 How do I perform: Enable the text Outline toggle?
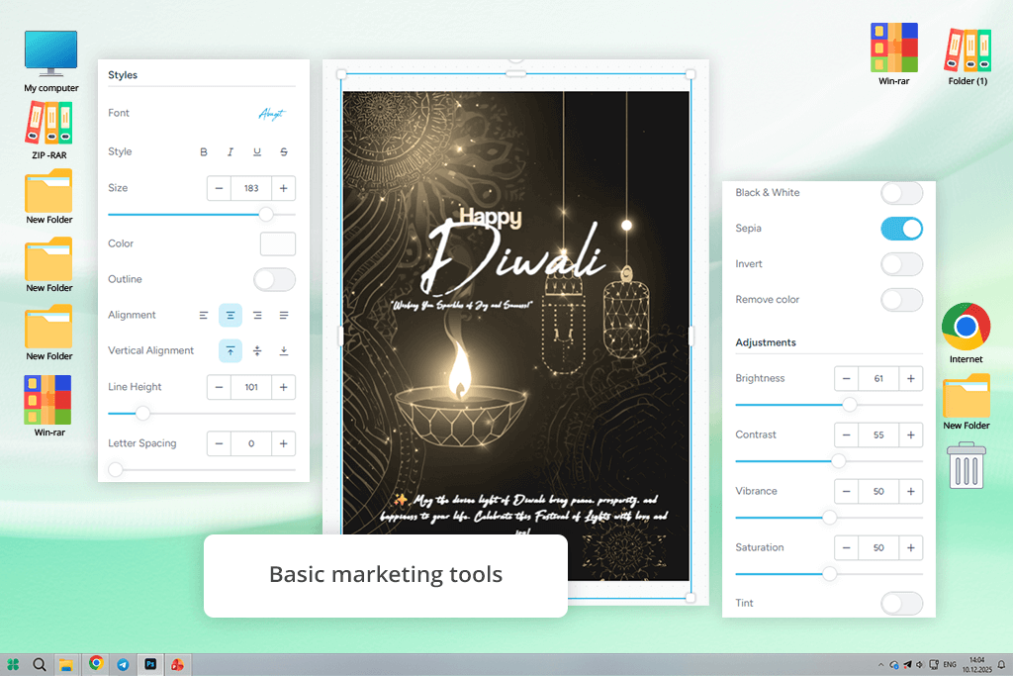pyautogui.click(x=275, y=280)
